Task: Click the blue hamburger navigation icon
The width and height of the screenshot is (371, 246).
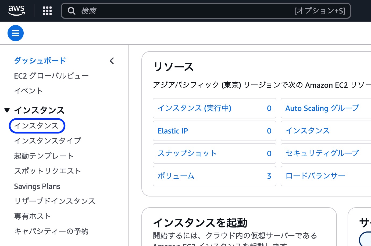Action: (x=15, y=33)
